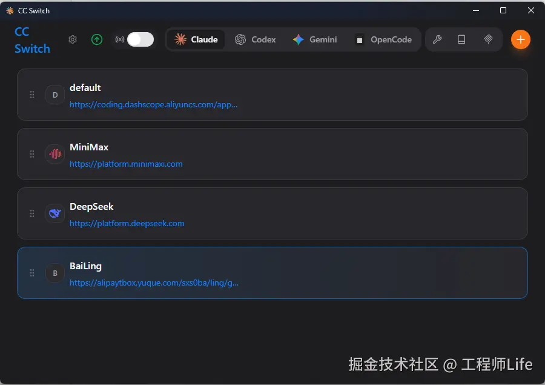Screen dimensions: 545x385
Task: Open settings via the gear icon
Action: (x=72, y=39)
